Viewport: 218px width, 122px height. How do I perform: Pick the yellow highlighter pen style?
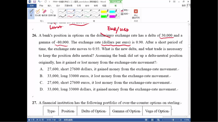point(105,11)
